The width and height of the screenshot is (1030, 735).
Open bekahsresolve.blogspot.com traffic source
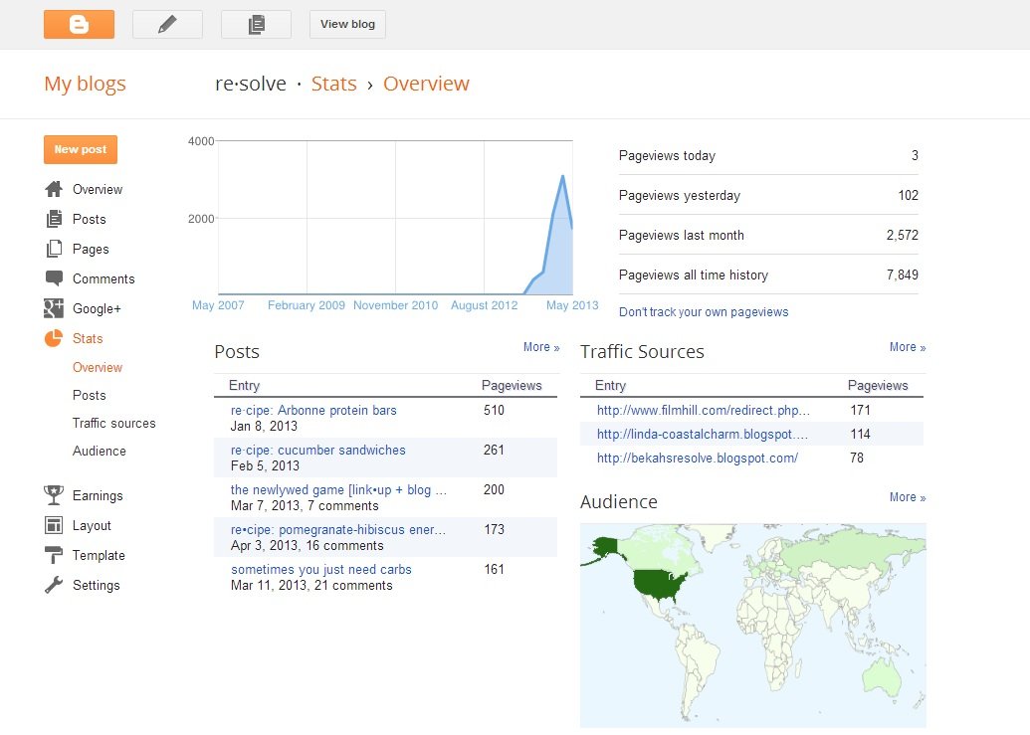[697, 459]
